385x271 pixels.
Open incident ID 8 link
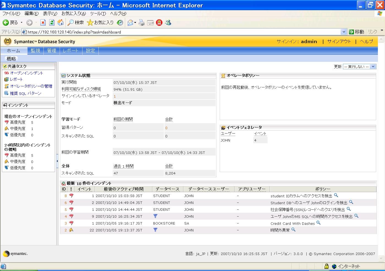click(x=66, y=196)
